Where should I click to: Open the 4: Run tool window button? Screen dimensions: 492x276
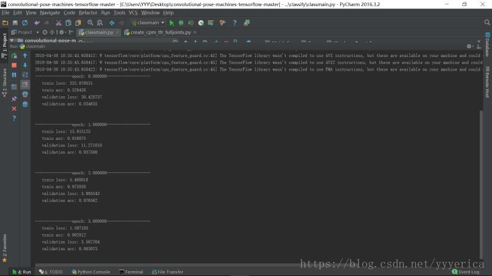click(x=22, y=272)
